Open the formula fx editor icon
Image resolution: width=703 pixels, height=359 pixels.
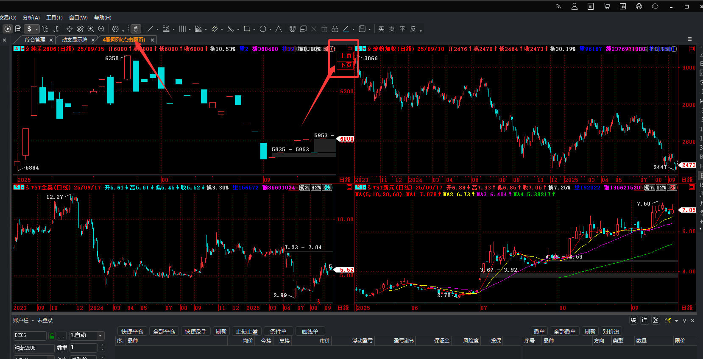623,6
